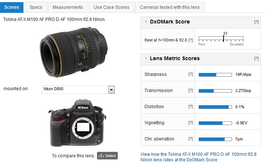Screen dimensions: 266x165
Task: Click the Lens Metric Scores heading
Action: coord(175,58)
